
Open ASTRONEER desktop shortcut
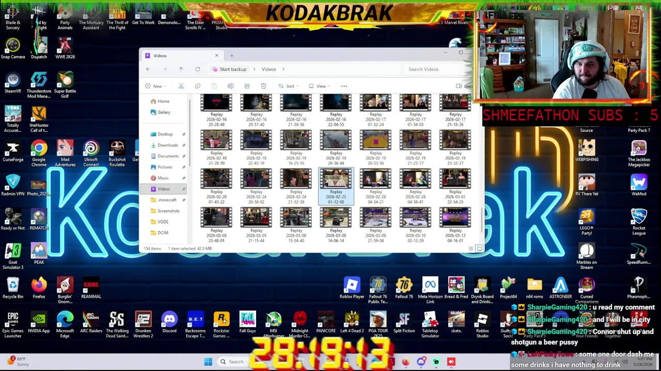(x=560, y=288)
